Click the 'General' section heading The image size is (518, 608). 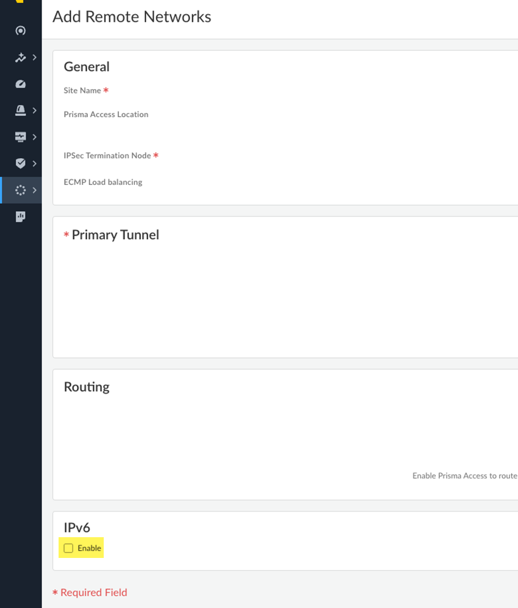87,67
